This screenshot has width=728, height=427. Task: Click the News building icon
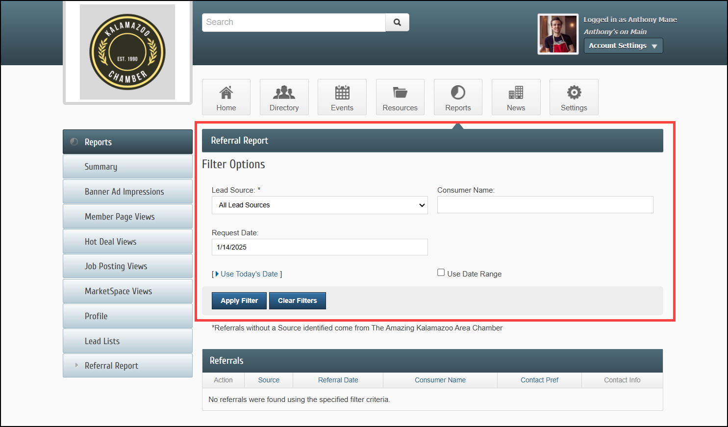pos(516,93)
